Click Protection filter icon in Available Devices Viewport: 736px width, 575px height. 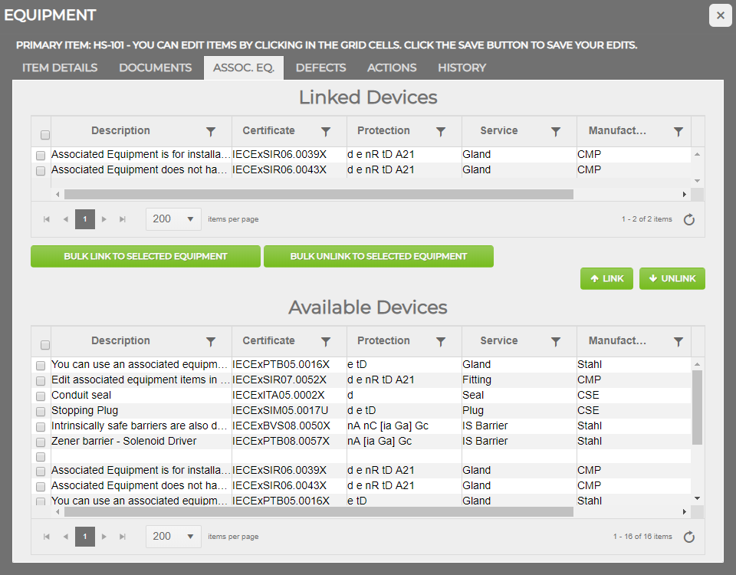(x=441, y=342)
